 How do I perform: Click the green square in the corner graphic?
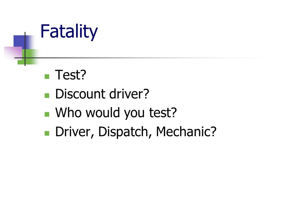tap(28, 57)
